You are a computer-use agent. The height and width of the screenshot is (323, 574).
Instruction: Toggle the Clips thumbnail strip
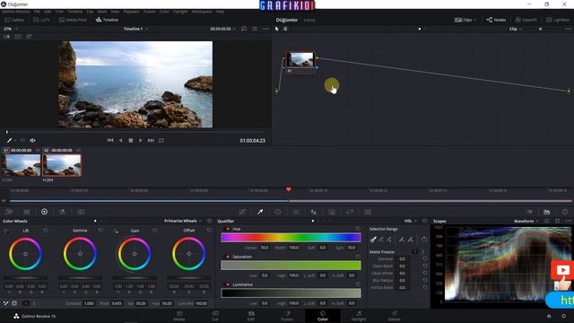[x=465, y=20]
